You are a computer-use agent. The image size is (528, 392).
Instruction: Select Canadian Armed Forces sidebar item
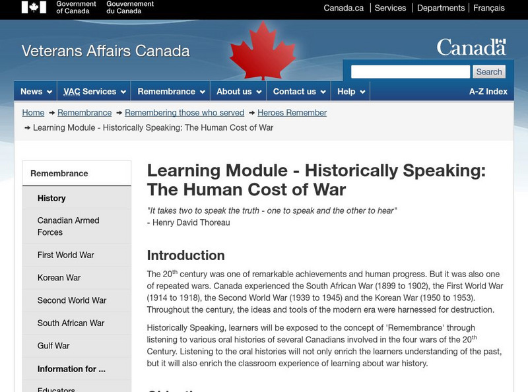[x=68, y=226]
